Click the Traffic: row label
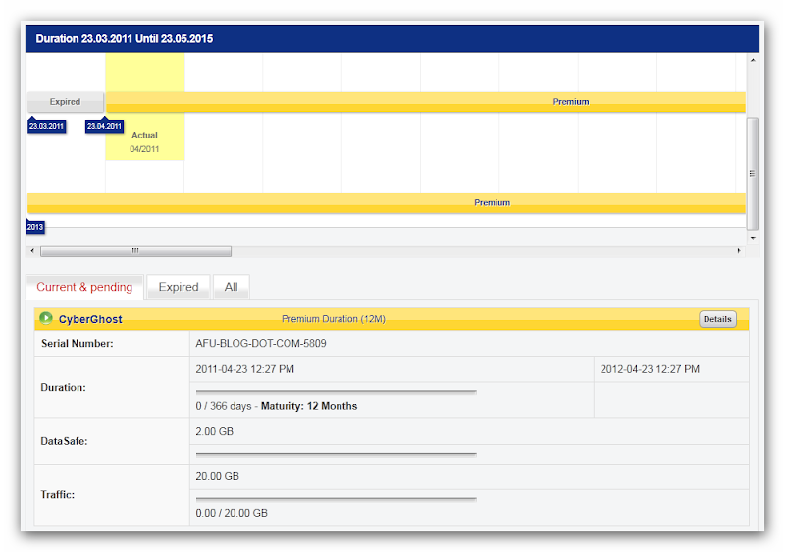Image resolution: width=785 pixels, height=552 pixels. pos(58,495)
